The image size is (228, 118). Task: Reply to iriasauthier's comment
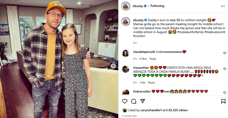(152, 83)
